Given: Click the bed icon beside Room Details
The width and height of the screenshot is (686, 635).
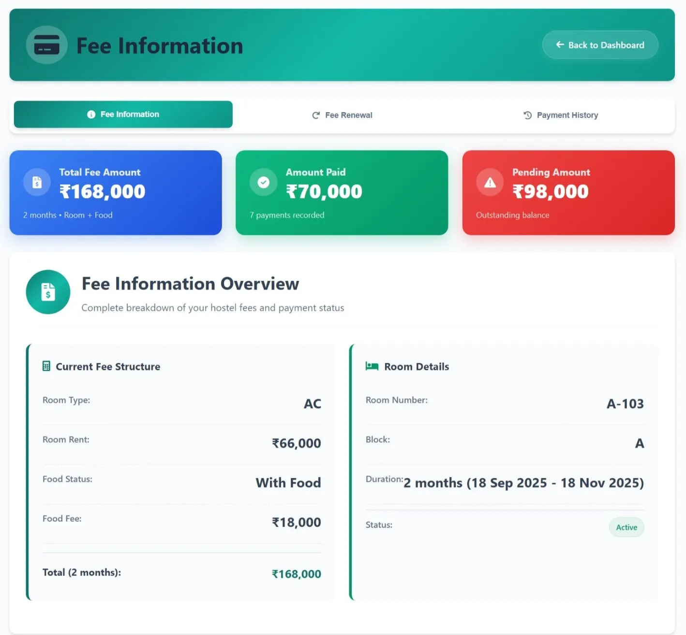Looking at the screenshot, I should 371,366.
